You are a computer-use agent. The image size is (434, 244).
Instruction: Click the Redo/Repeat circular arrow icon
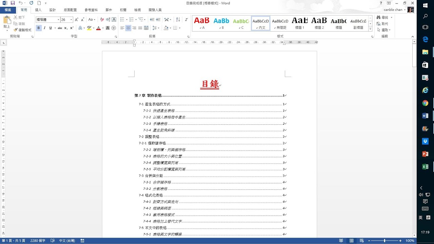point(31,3)
